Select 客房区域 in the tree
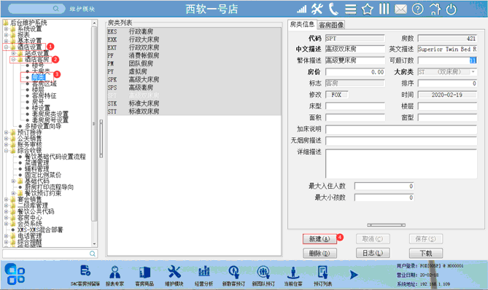 coord(44,84)
